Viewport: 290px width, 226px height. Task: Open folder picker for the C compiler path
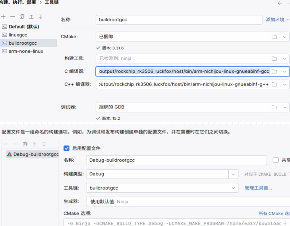(x=274, y=71)
